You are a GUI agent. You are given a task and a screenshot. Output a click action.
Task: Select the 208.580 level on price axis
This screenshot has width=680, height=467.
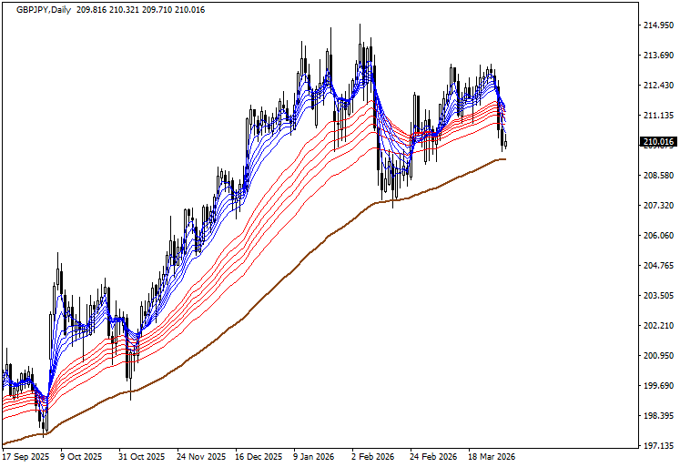(x=657, y=175)
